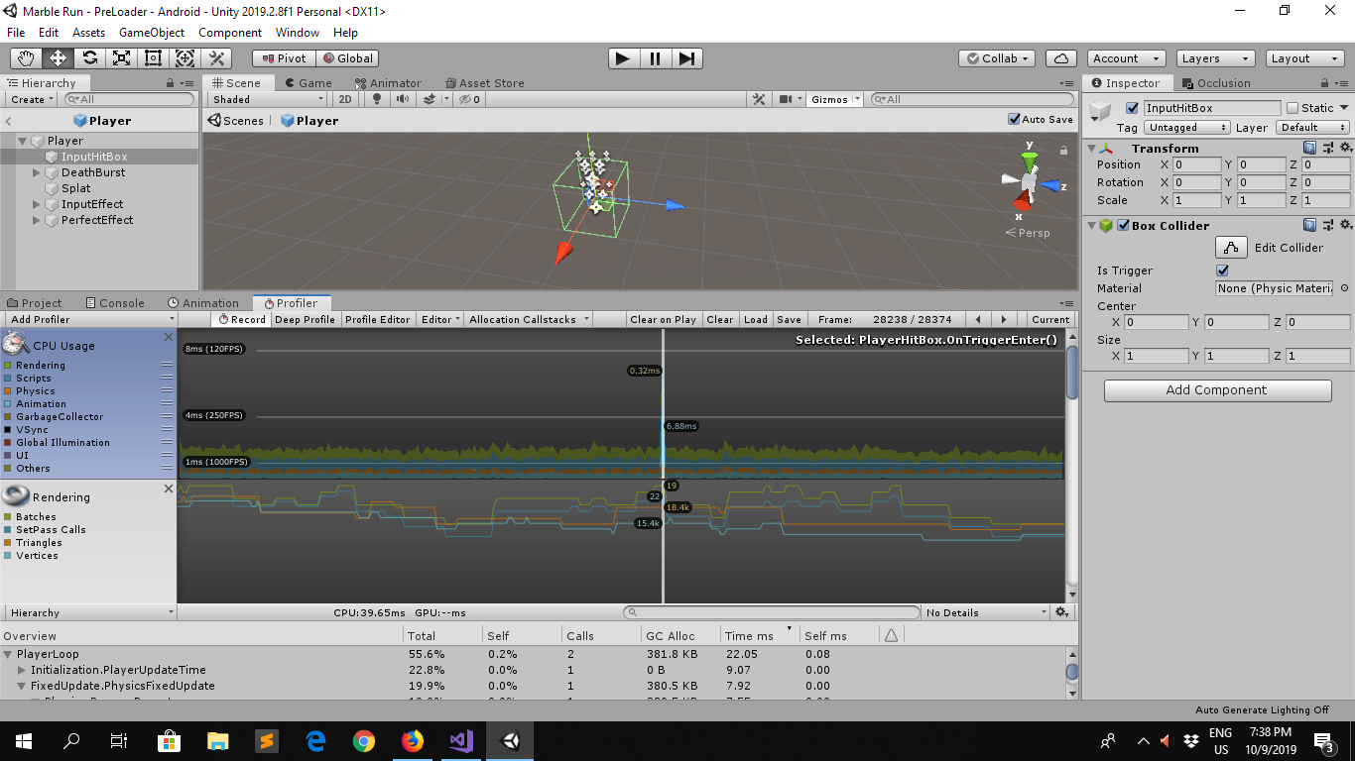Viewport: 1355px width, 761px height.
Task: Expand Initialization.PlayerUpdateTime row
Action: (22, 670)
